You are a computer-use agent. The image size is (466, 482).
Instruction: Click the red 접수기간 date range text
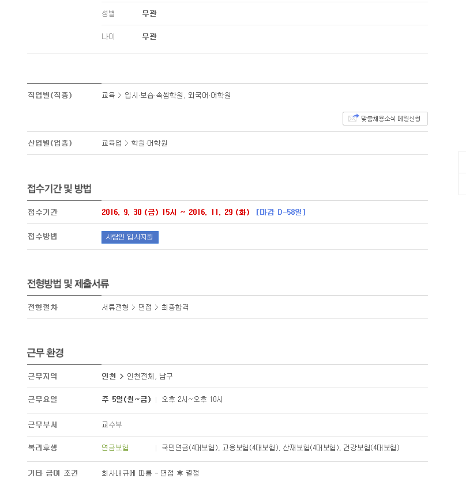tap(175, 212)
